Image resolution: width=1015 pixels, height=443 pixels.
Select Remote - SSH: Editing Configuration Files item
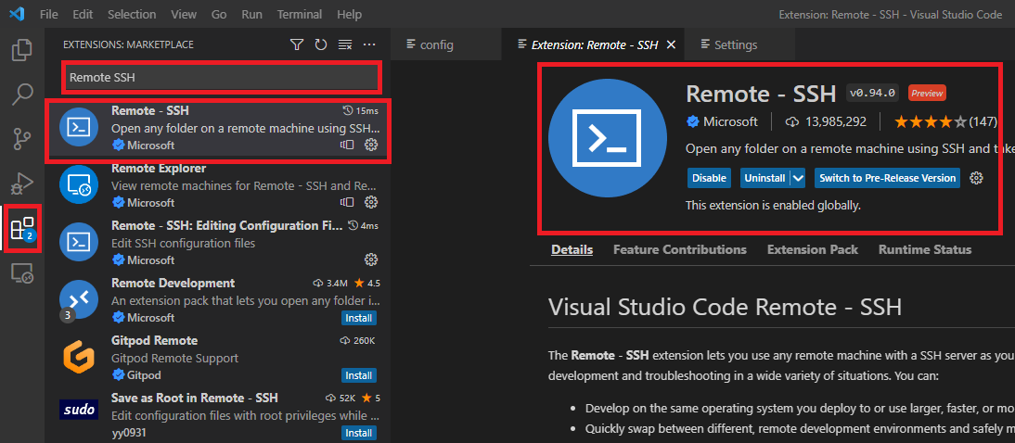click(218, 243)
